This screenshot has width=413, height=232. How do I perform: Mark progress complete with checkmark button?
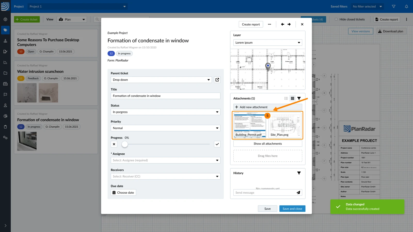tap(217, 144)
